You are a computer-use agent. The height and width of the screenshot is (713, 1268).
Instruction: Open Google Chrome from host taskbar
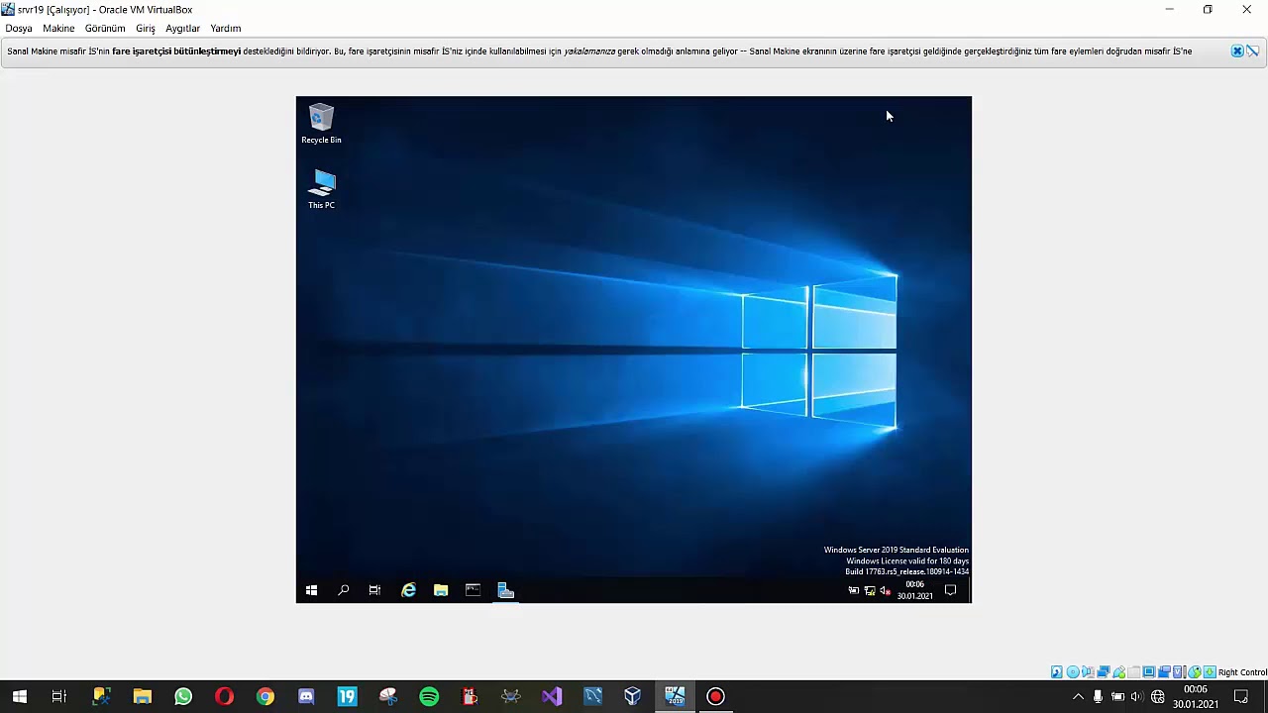tap(264, 697)
